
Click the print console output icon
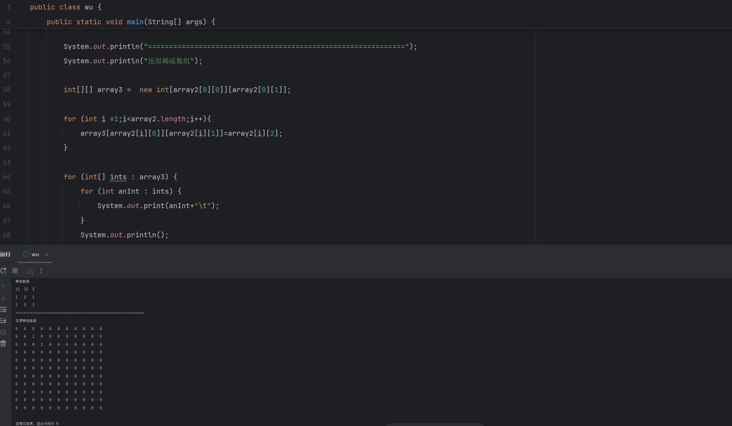coord(3,332)
